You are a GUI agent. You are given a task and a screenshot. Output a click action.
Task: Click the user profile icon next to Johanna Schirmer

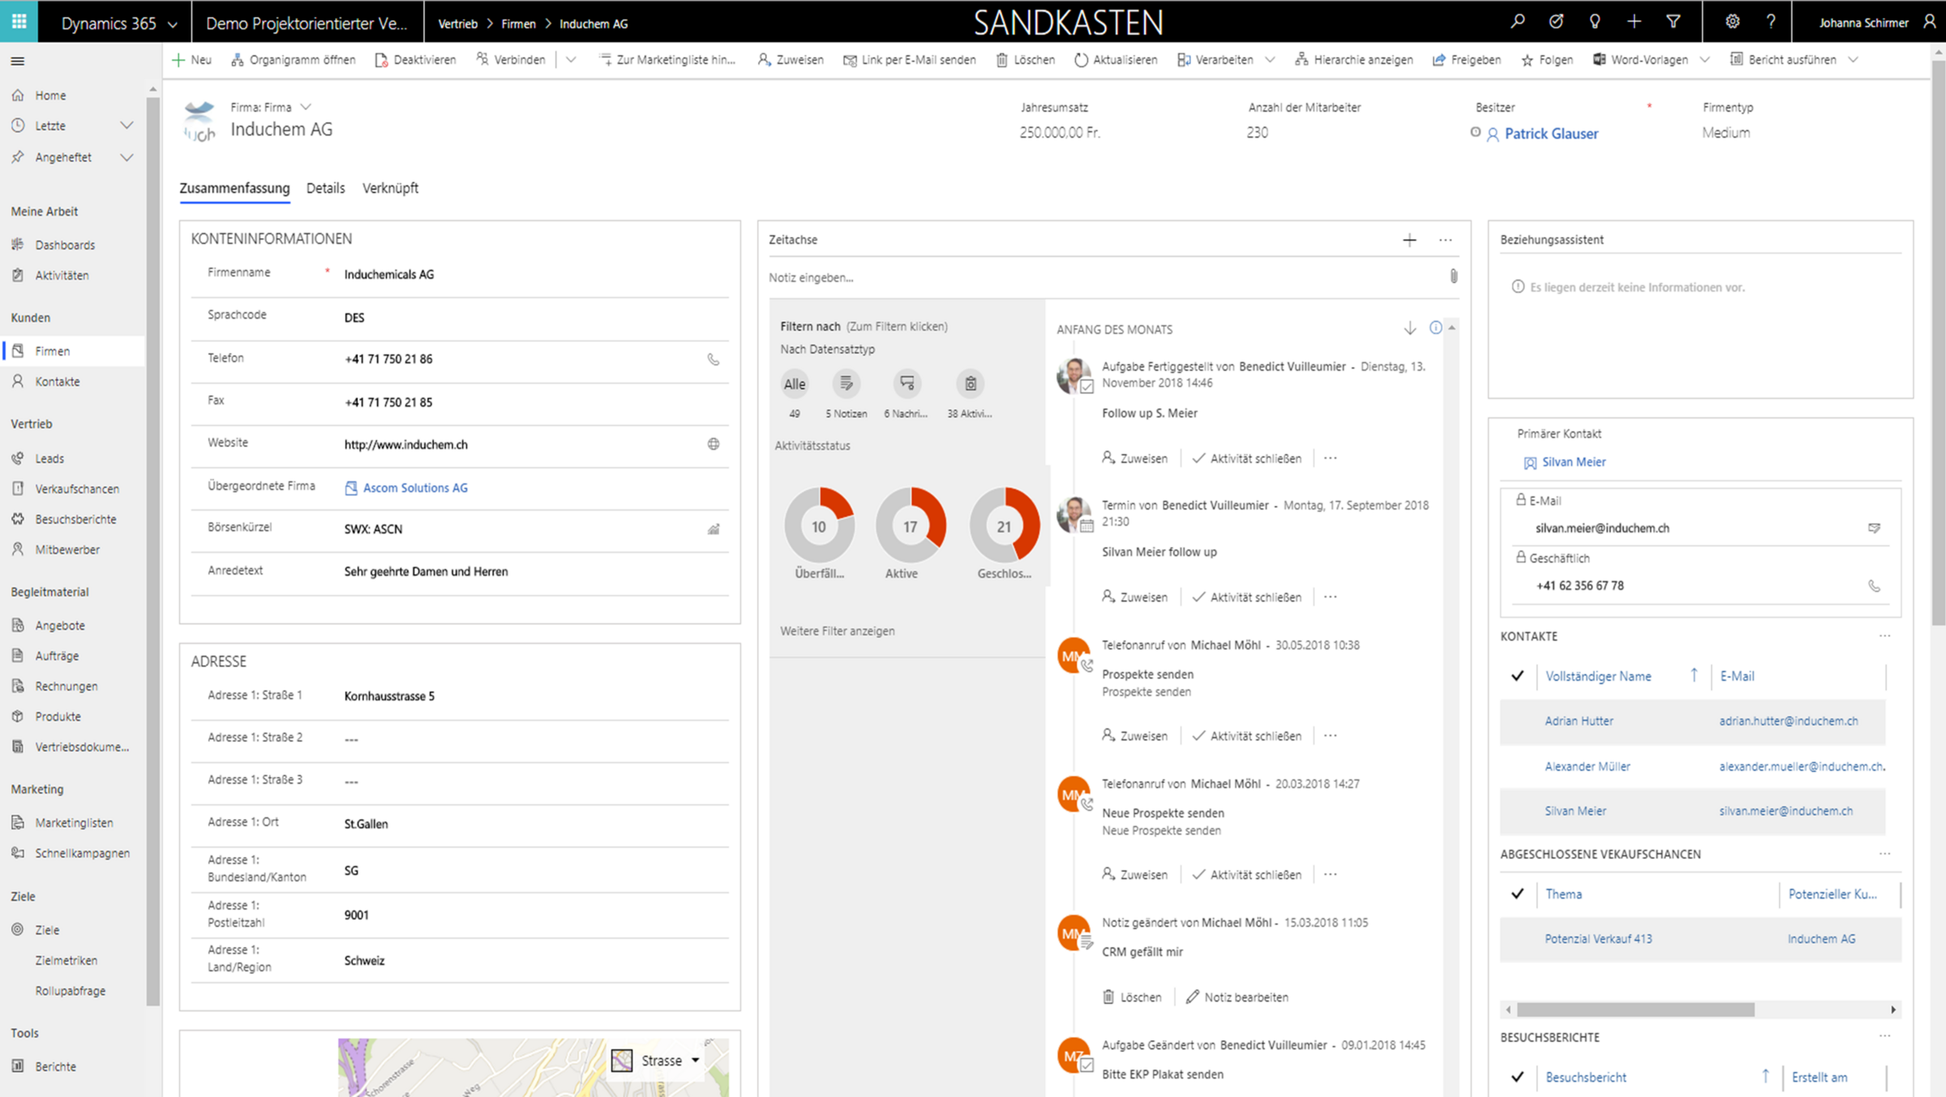[1929, 22]
